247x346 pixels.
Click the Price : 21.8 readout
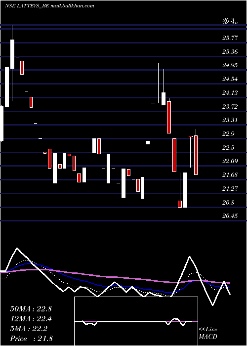[31, 339]
